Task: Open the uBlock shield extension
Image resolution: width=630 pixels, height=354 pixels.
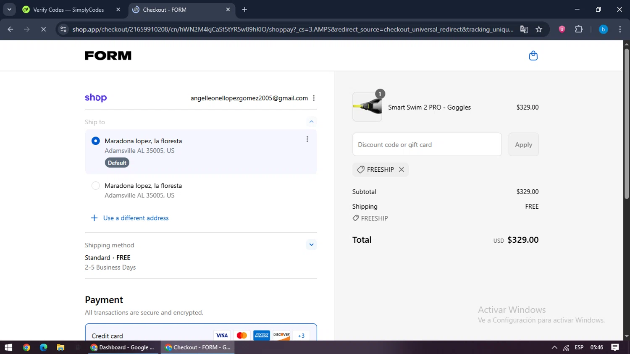Action: (562, 29)
